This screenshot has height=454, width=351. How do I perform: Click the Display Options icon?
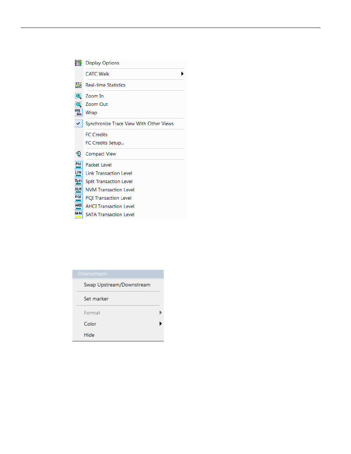click(x=78, y=63)
